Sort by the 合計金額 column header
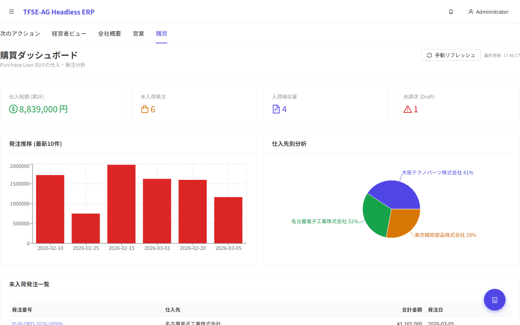Image resolution: width=520 pixels, height=325 pixels. coord(412,310)
